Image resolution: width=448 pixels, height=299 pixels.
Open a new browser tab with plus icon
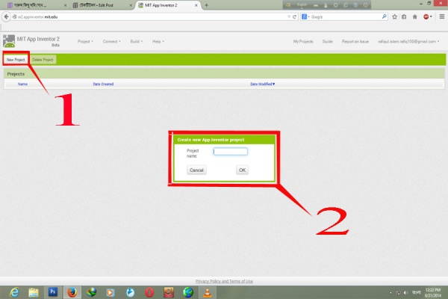[206, 5]
